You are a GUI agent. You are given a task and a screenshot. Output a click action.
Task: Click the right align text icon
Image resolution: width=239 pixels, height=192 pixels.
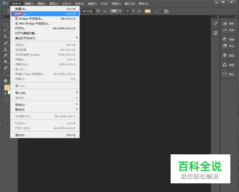point(139,11)
